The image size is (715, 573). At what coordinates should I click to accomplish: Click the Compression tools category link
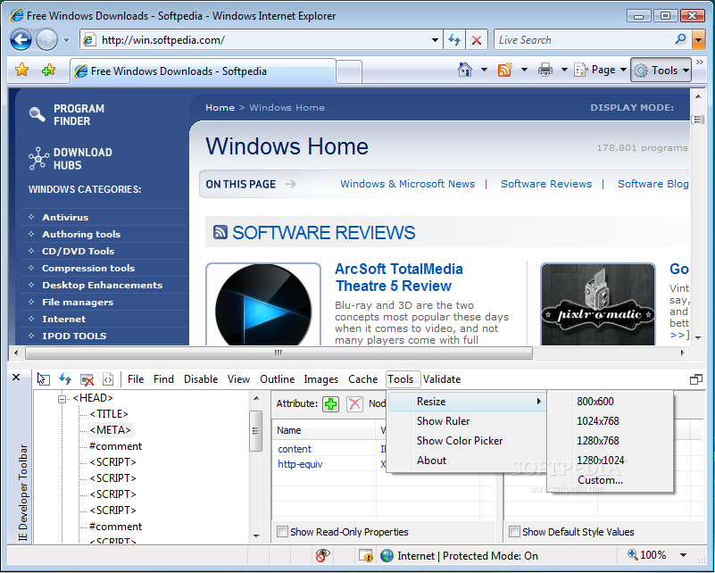[88, 268]
